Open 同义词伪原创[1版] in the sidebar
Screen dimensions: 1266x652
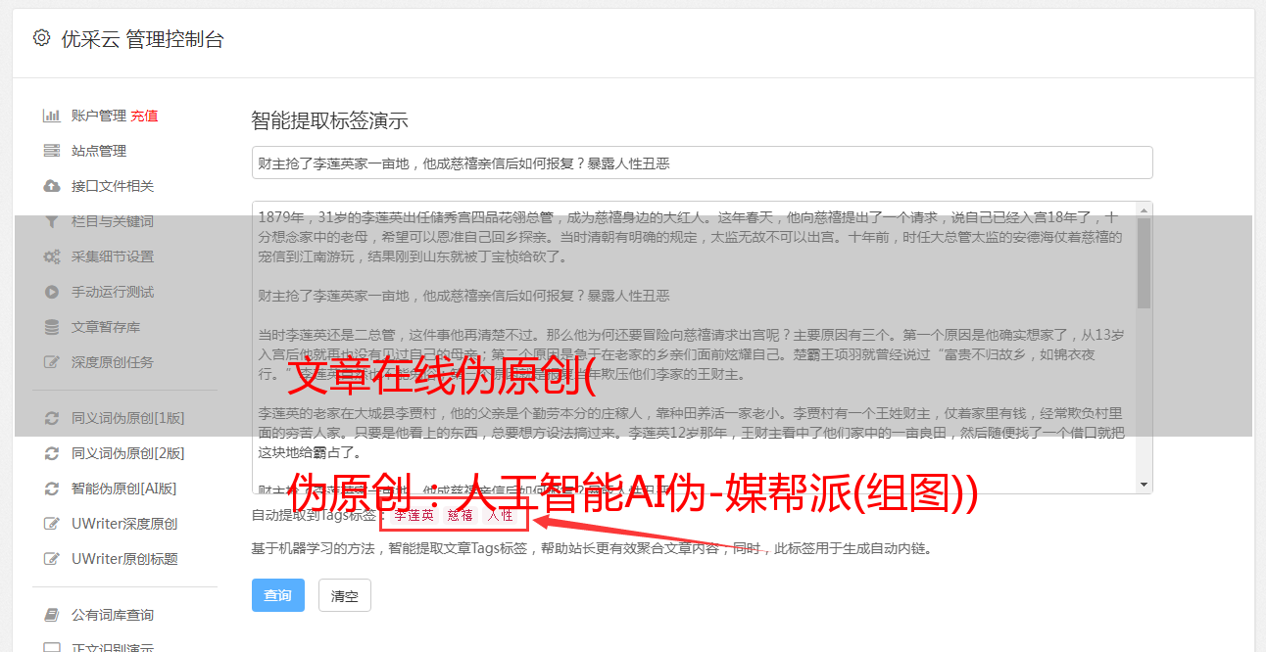tap(127, 418)
